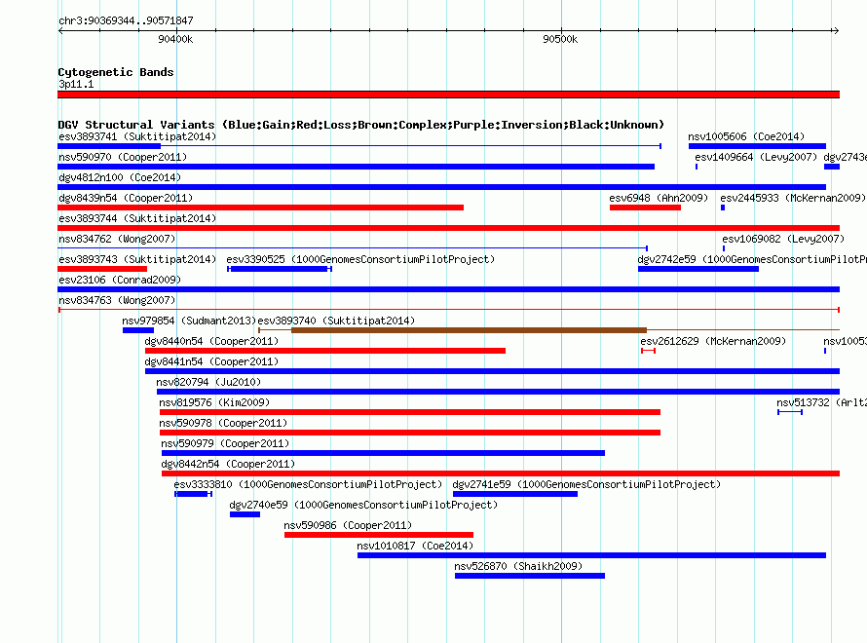Click the brown esv3893740 complex variant bar

469,330
